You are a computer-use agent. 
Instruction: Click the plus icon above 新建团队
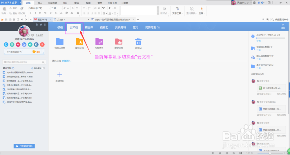[60, 75]
